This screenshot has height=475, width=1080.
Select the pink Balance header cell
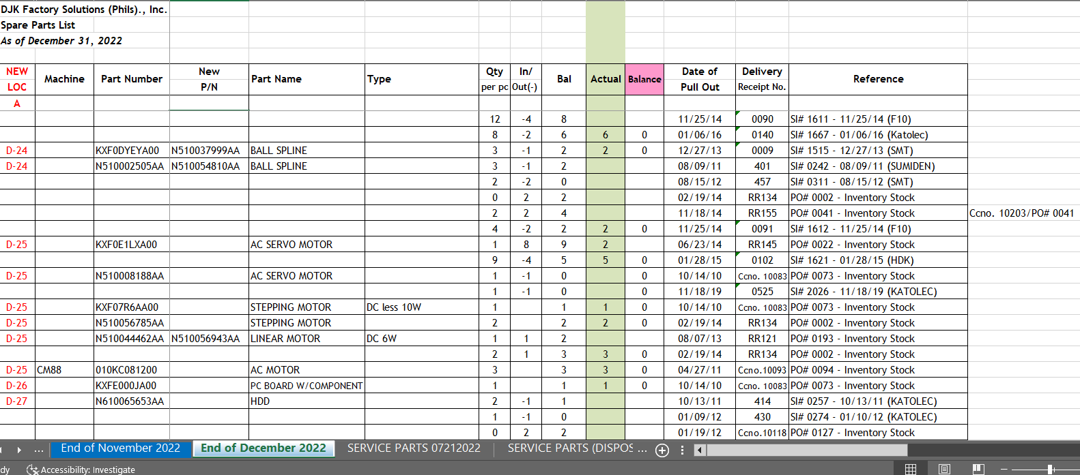[x=644, y=79]
